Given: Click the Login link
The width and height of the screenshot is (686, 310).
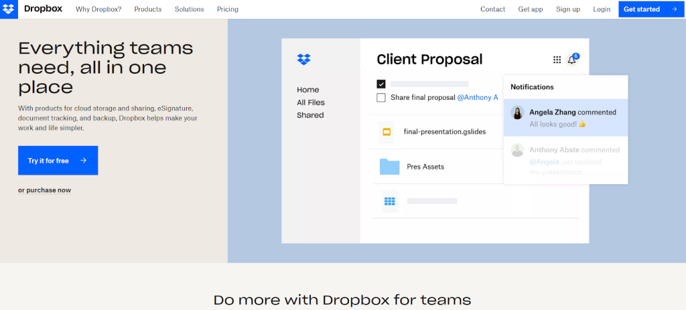Looking at the screenshot, I should coord(602,9).
